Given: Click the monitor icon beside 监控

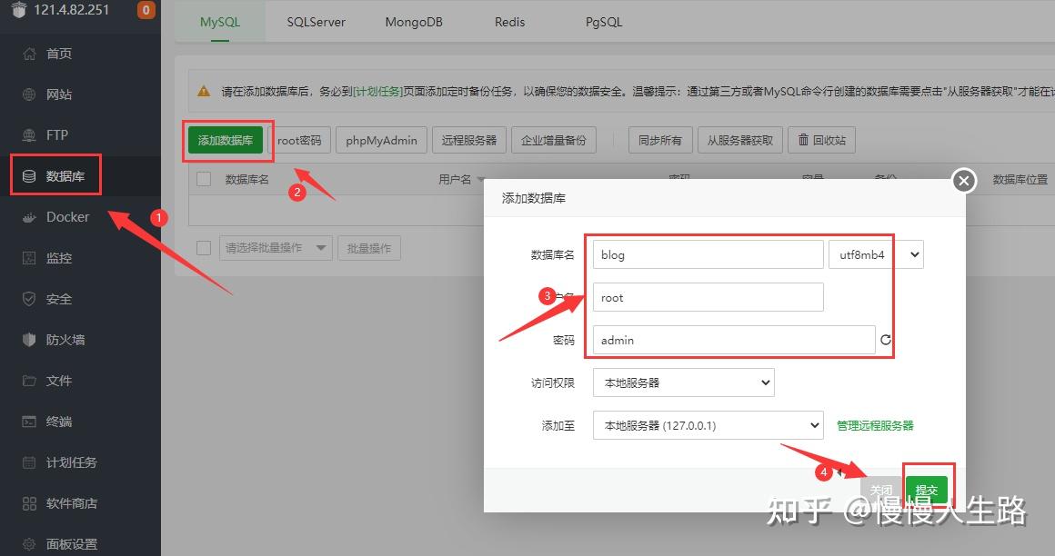Looking at the screenshot, I should 29,258.
